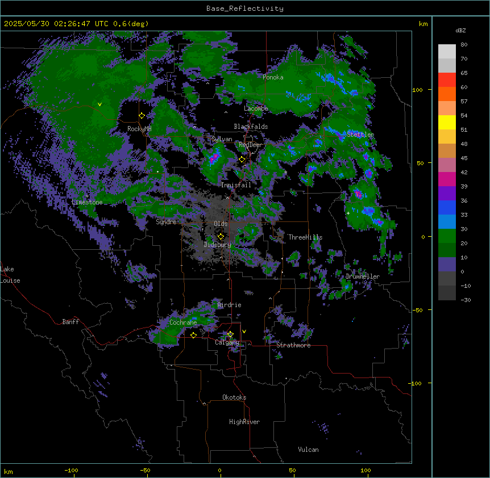Click the magenta storm core near Sylvan

pyautogui.click(x=215, y=158)
